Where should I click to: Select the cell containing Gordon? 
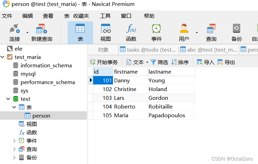pos(171,98)
